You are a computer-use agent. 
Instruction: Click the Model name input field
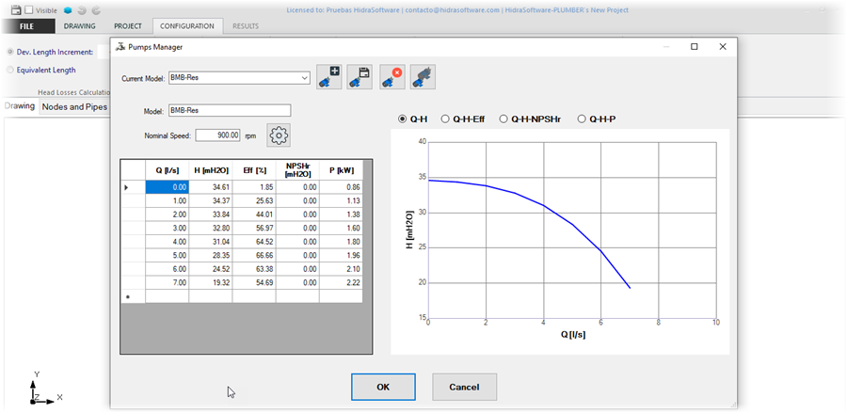(230, 110)
